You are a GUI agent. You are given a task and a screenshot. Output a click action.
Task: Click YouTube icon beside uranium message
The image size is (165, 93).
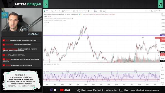click(4, 55)
